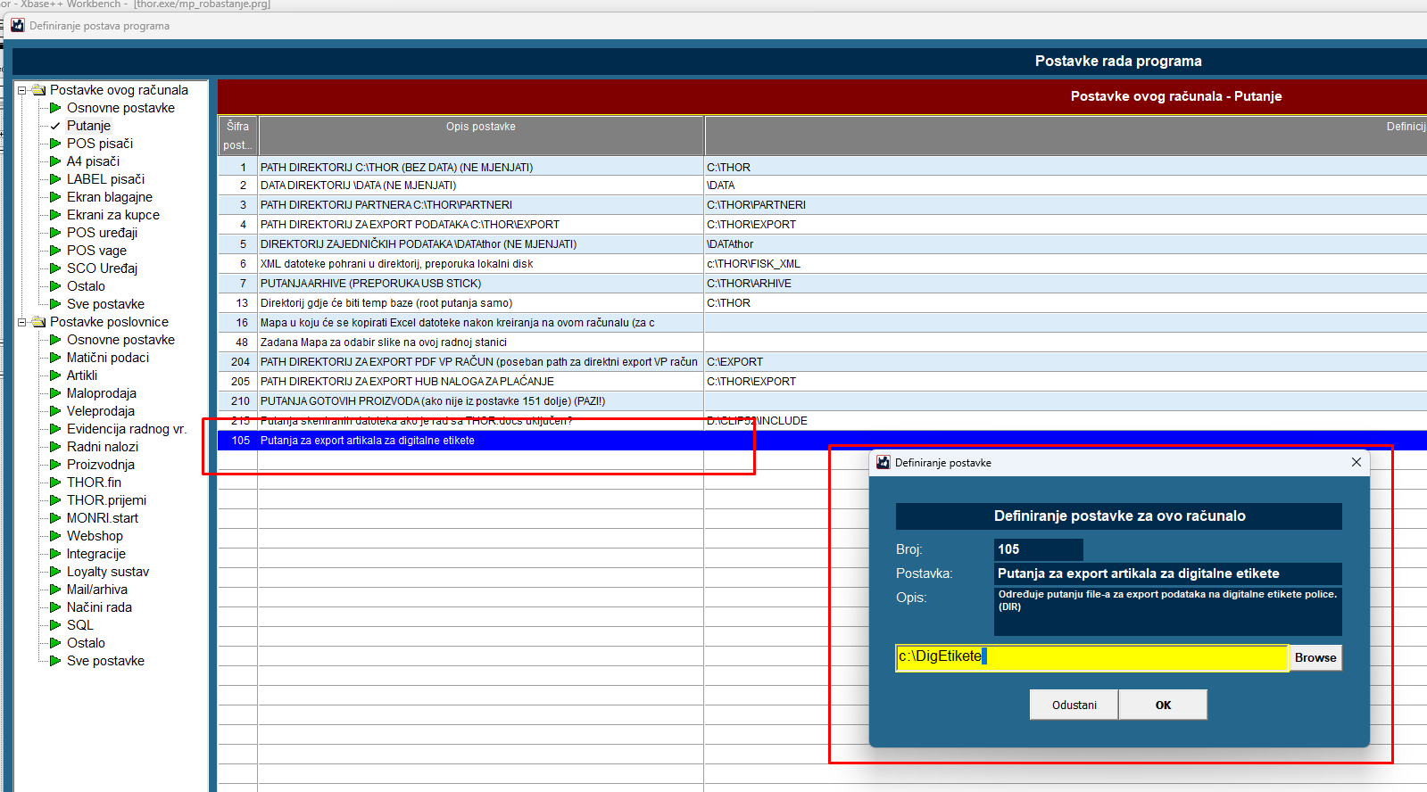Screen dimensions: 1427x792
Task: Click the Opis description text box
Action: point(1168,611)
